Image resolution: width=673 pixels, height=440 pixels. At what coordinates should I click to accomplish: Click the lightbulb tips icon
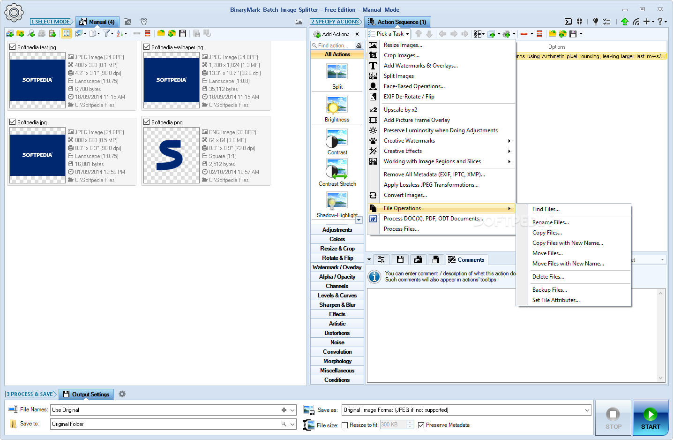click(x=595, y=22)
